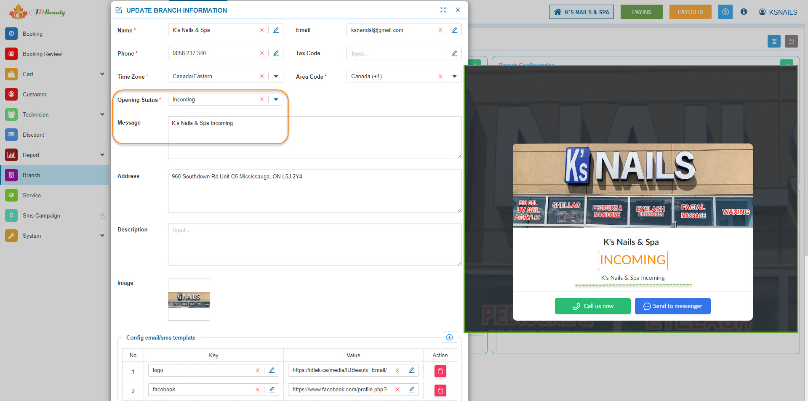Viewport: 808px width, 401px height.
Task: Edit the facebook value URL
Action: pyautogui.click(x=412, y=390)
